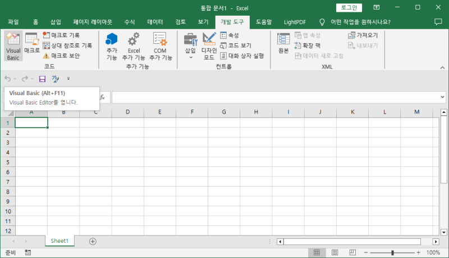Open the 파일 (File) tab

click(13, 22)
